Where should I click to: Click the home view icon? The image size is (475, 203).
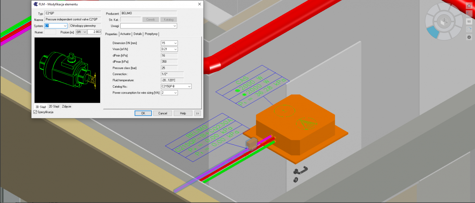tap(469, 7)
